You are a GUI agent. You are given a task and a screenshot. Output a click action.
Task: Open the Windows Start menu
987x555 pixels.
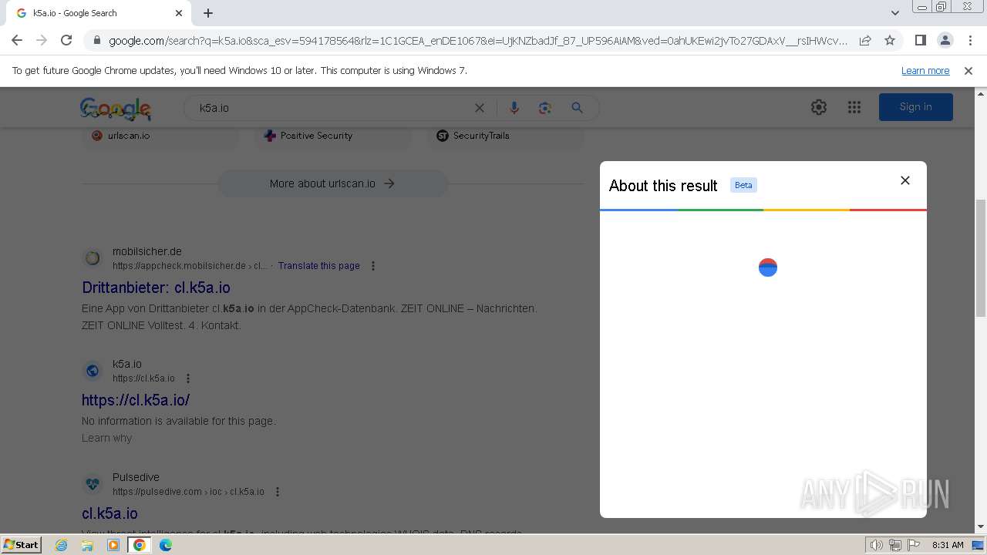[21, 544]
